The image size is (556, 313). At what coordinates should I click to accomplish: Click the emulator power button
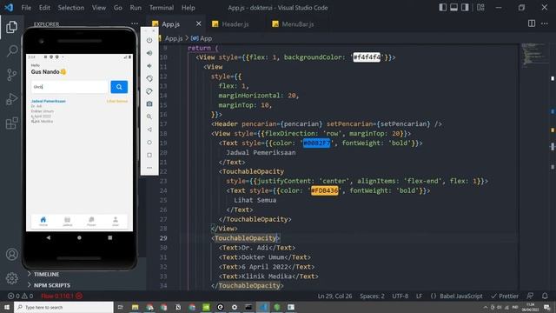point(149,40)
